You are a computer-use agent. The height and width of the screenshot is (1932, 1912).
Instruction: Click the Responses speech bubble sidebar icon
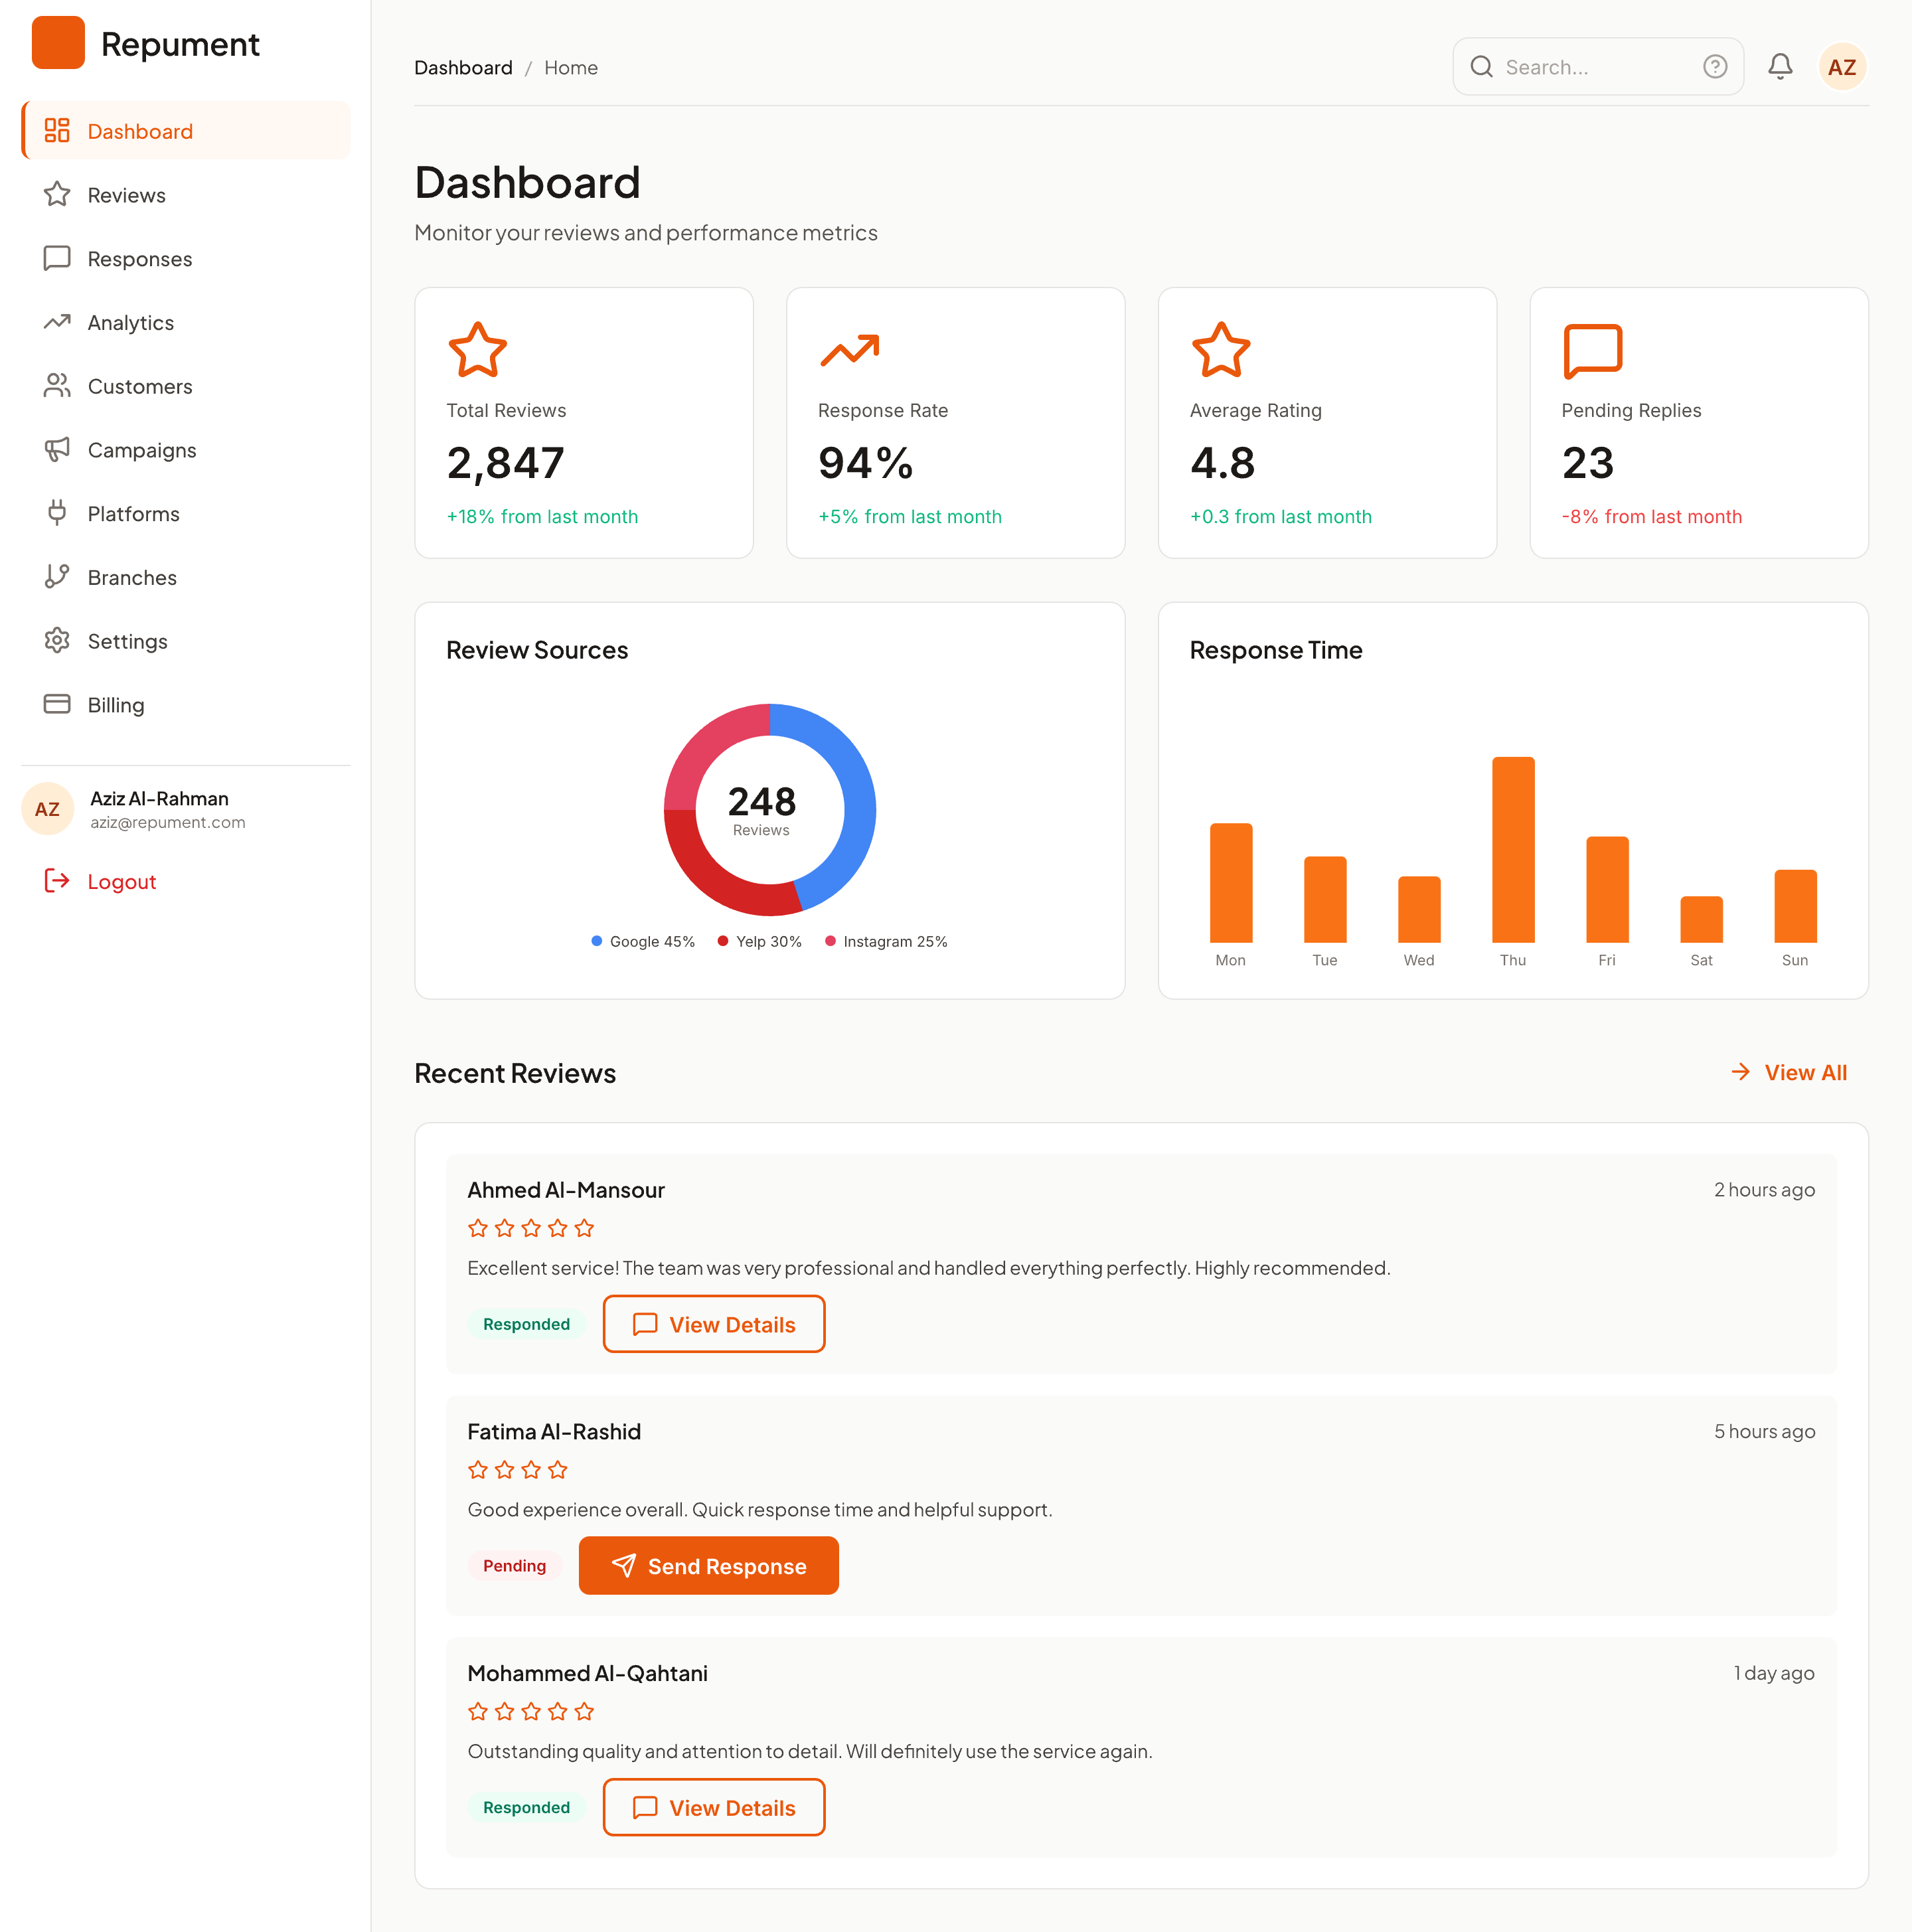(57, 258)
